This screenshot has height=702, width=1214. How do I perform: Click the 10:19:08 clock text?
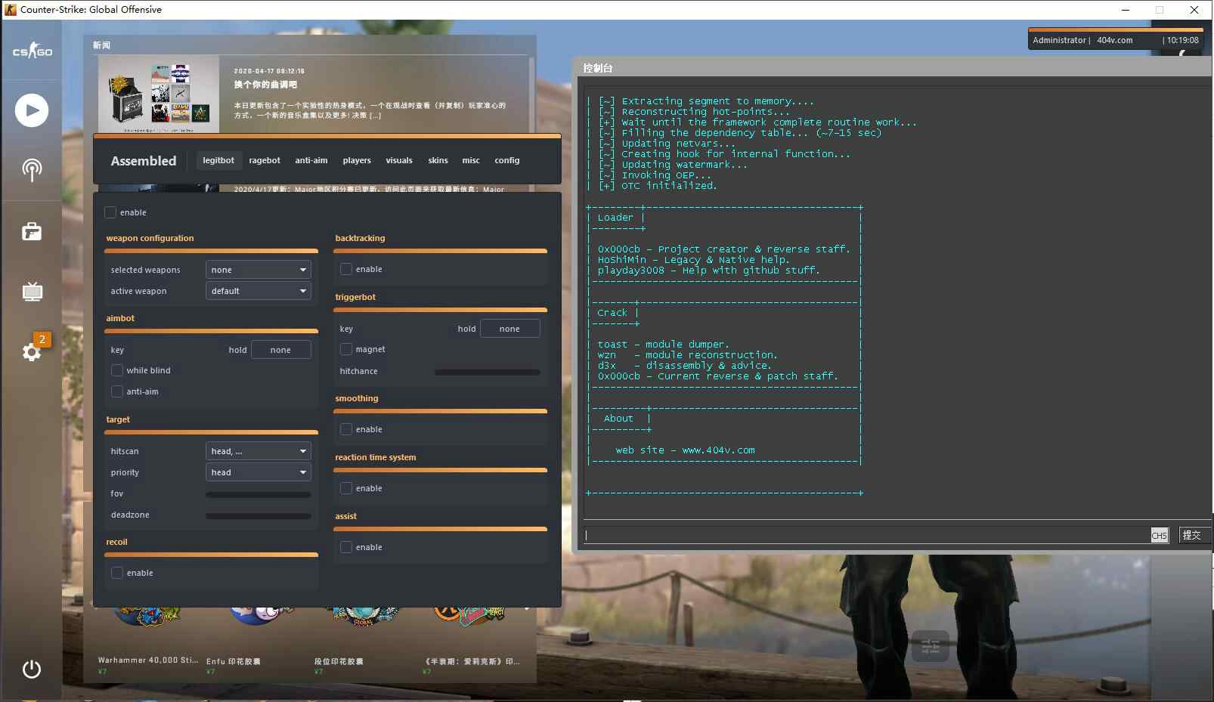1183,40
